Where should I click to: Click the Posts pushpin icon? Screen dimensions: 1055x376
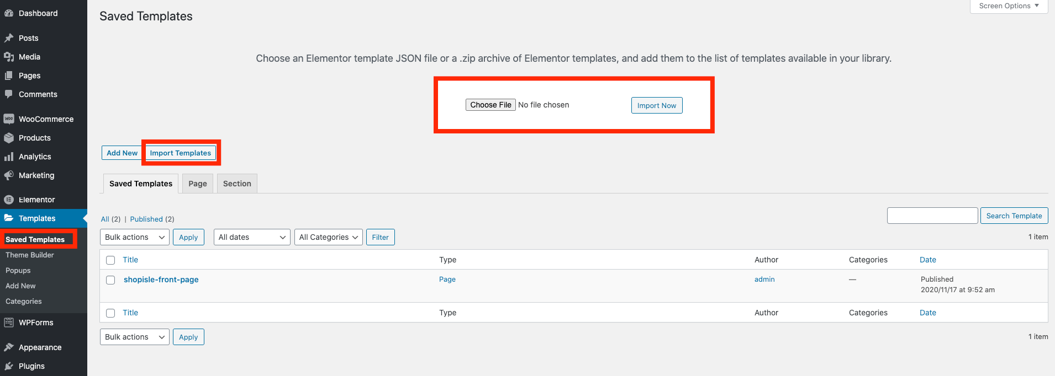click(9, 38)
